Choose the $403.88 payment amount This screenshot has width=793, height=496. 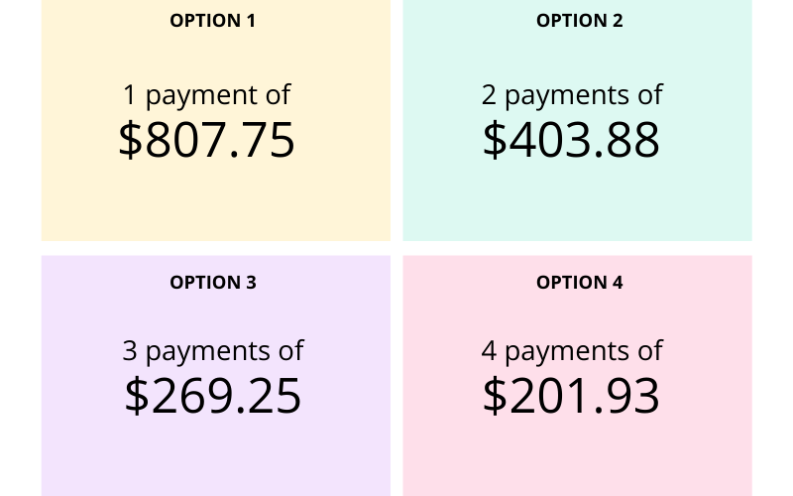click(x=572, y=140)
